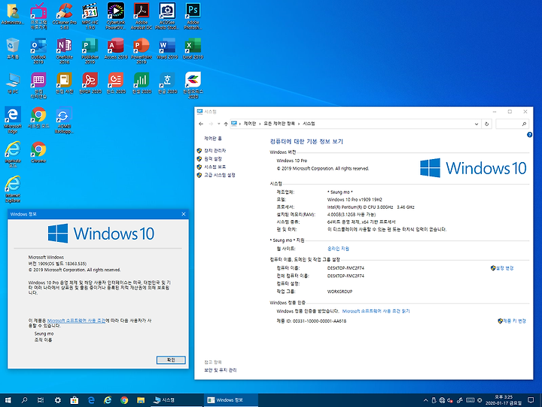The width and height of the screenshot is (542, 407).
Task: Open the Windows Start menu
Action: click(8, 400)
